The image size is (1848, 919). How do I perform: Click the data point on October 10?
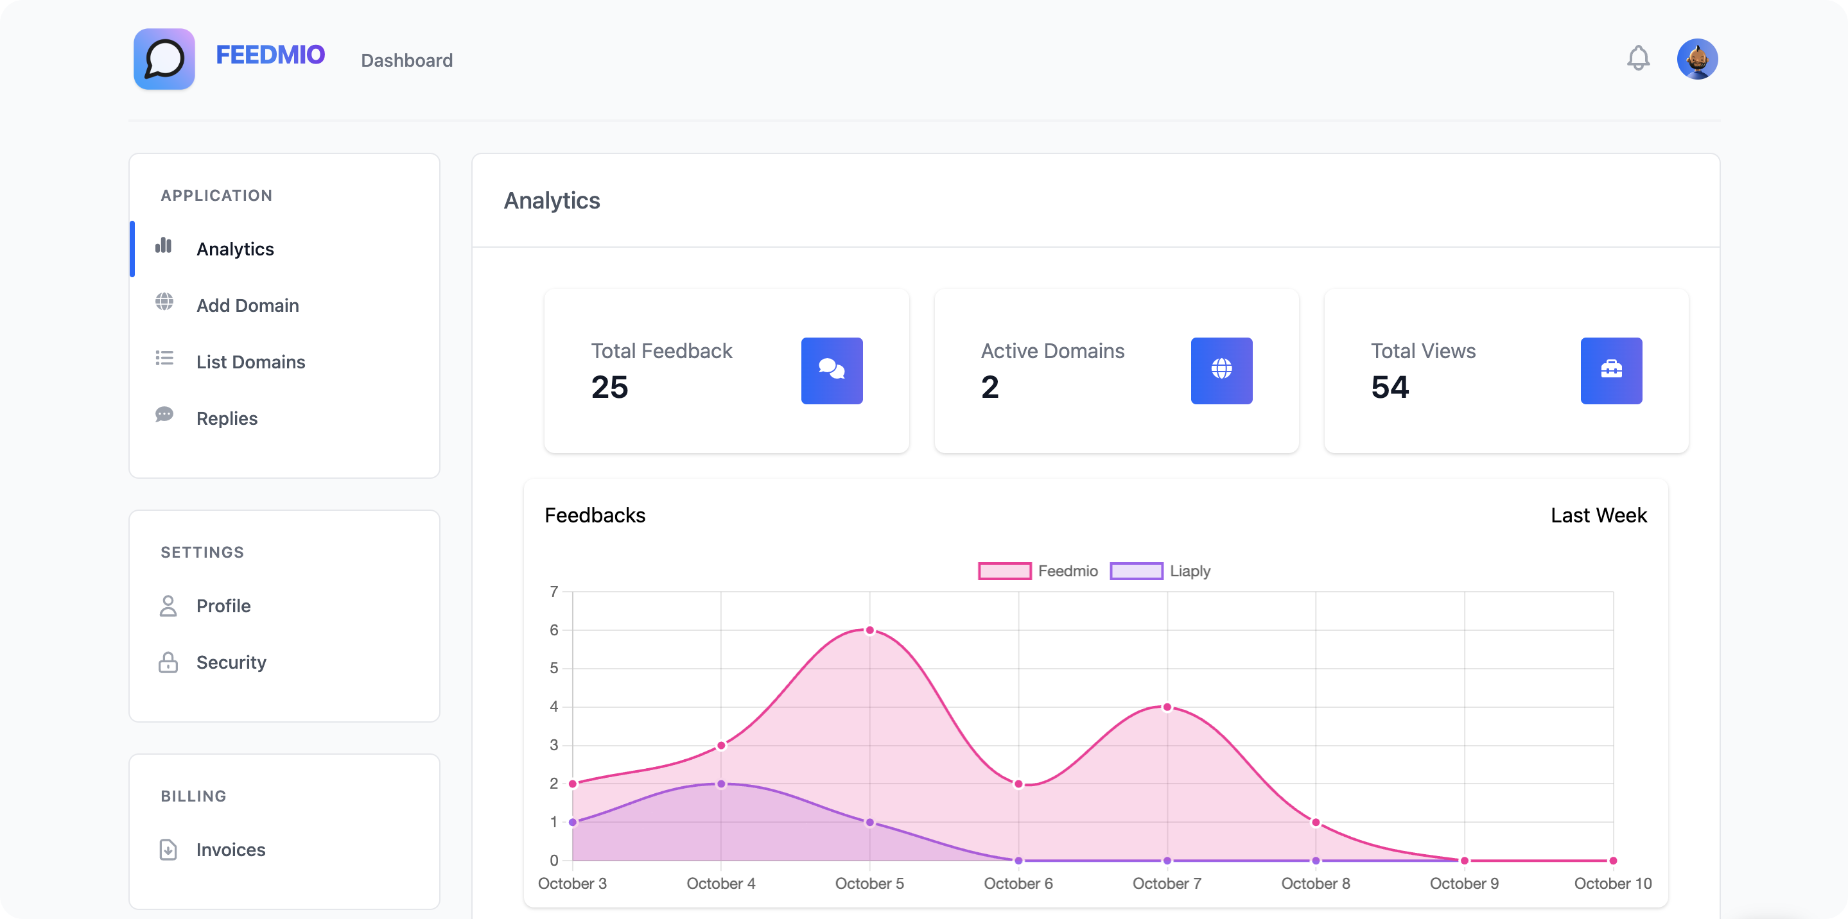[1613, 860]
